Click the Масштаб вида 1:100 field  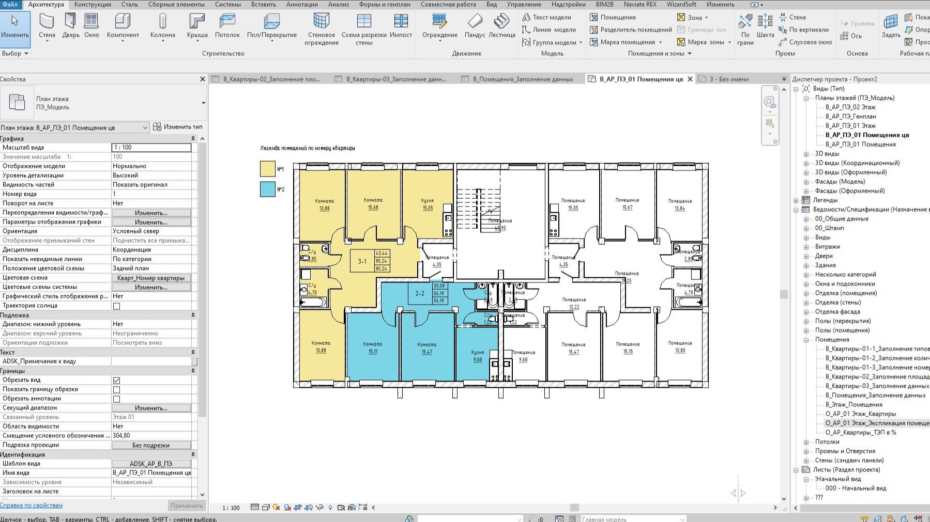click(151, 148)
